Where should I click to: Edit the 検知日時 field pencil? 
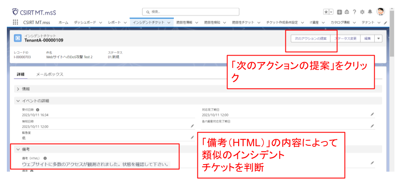click(x=192, y=126)
